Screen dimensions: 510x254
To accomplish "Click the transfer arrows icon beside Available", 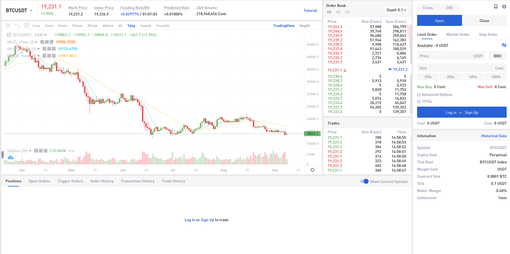I will 504,45.
